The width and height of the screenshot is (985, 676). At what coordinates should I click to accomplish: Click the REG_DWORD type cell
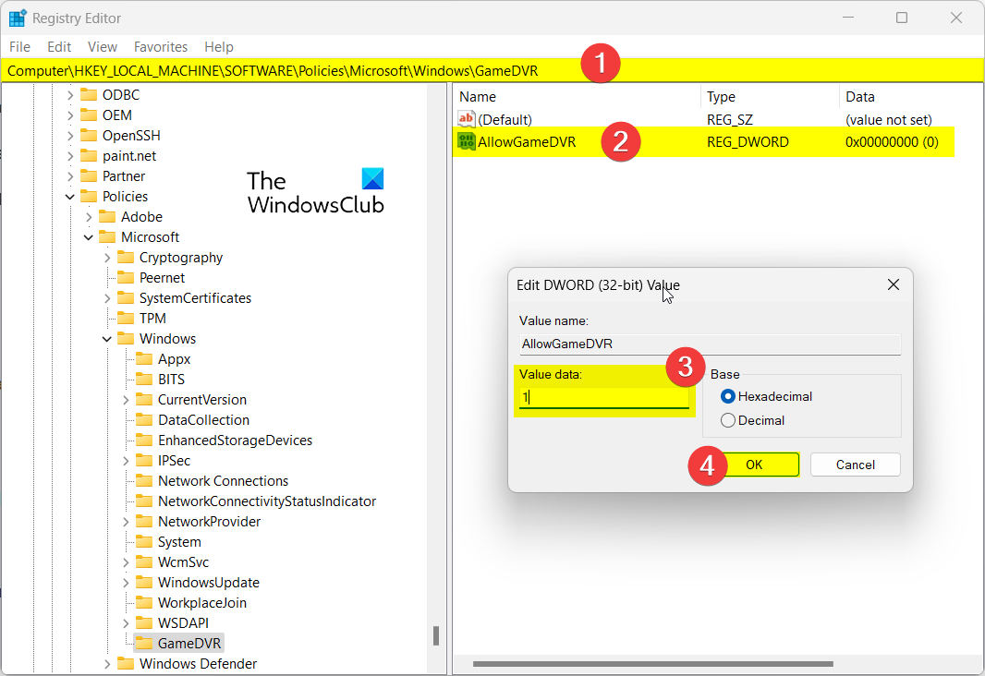[748, 142]
